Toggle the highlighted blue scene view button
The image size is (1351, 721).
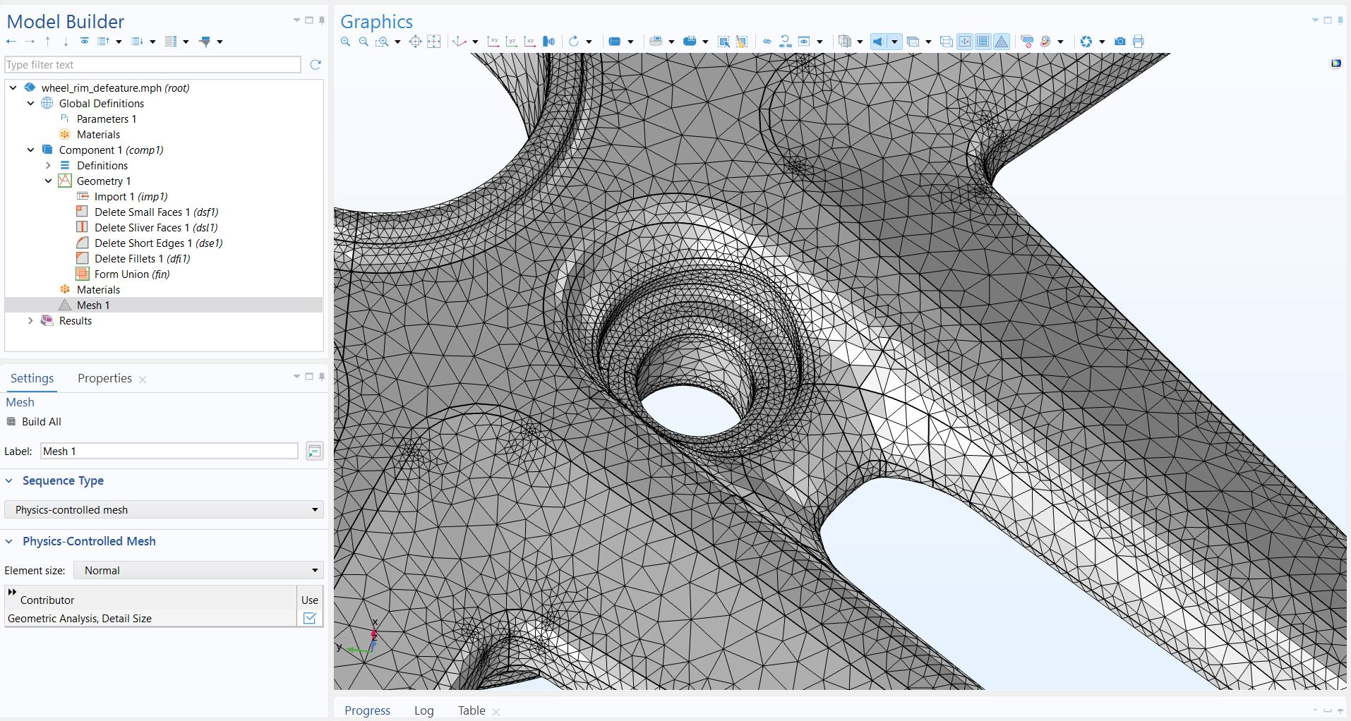(877, 42)
